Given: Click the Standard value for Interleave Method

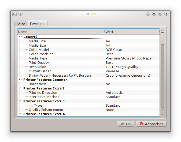Looking at the screenshot, I should pos(113,97).
